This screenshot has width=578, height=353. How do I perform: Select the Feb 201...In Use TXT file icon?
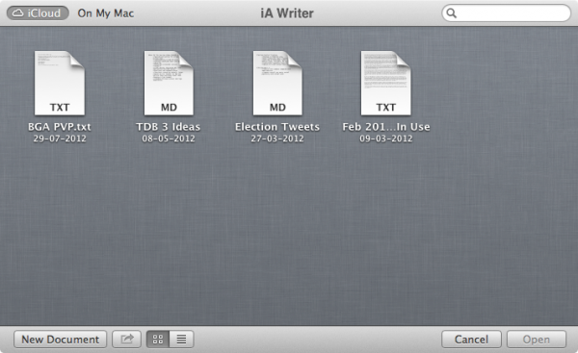[x=385, y=83]
